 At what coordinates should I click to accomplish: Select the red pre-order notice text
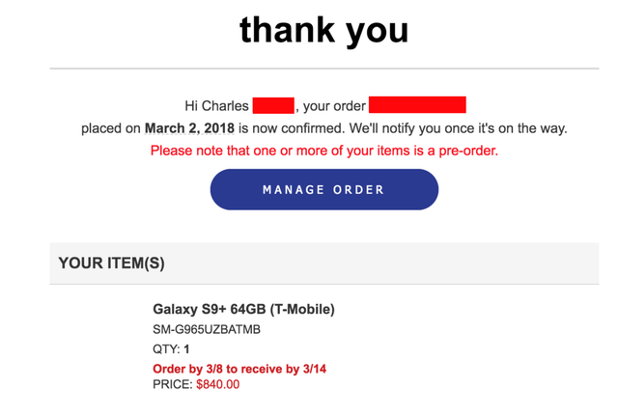pos(324,151)
